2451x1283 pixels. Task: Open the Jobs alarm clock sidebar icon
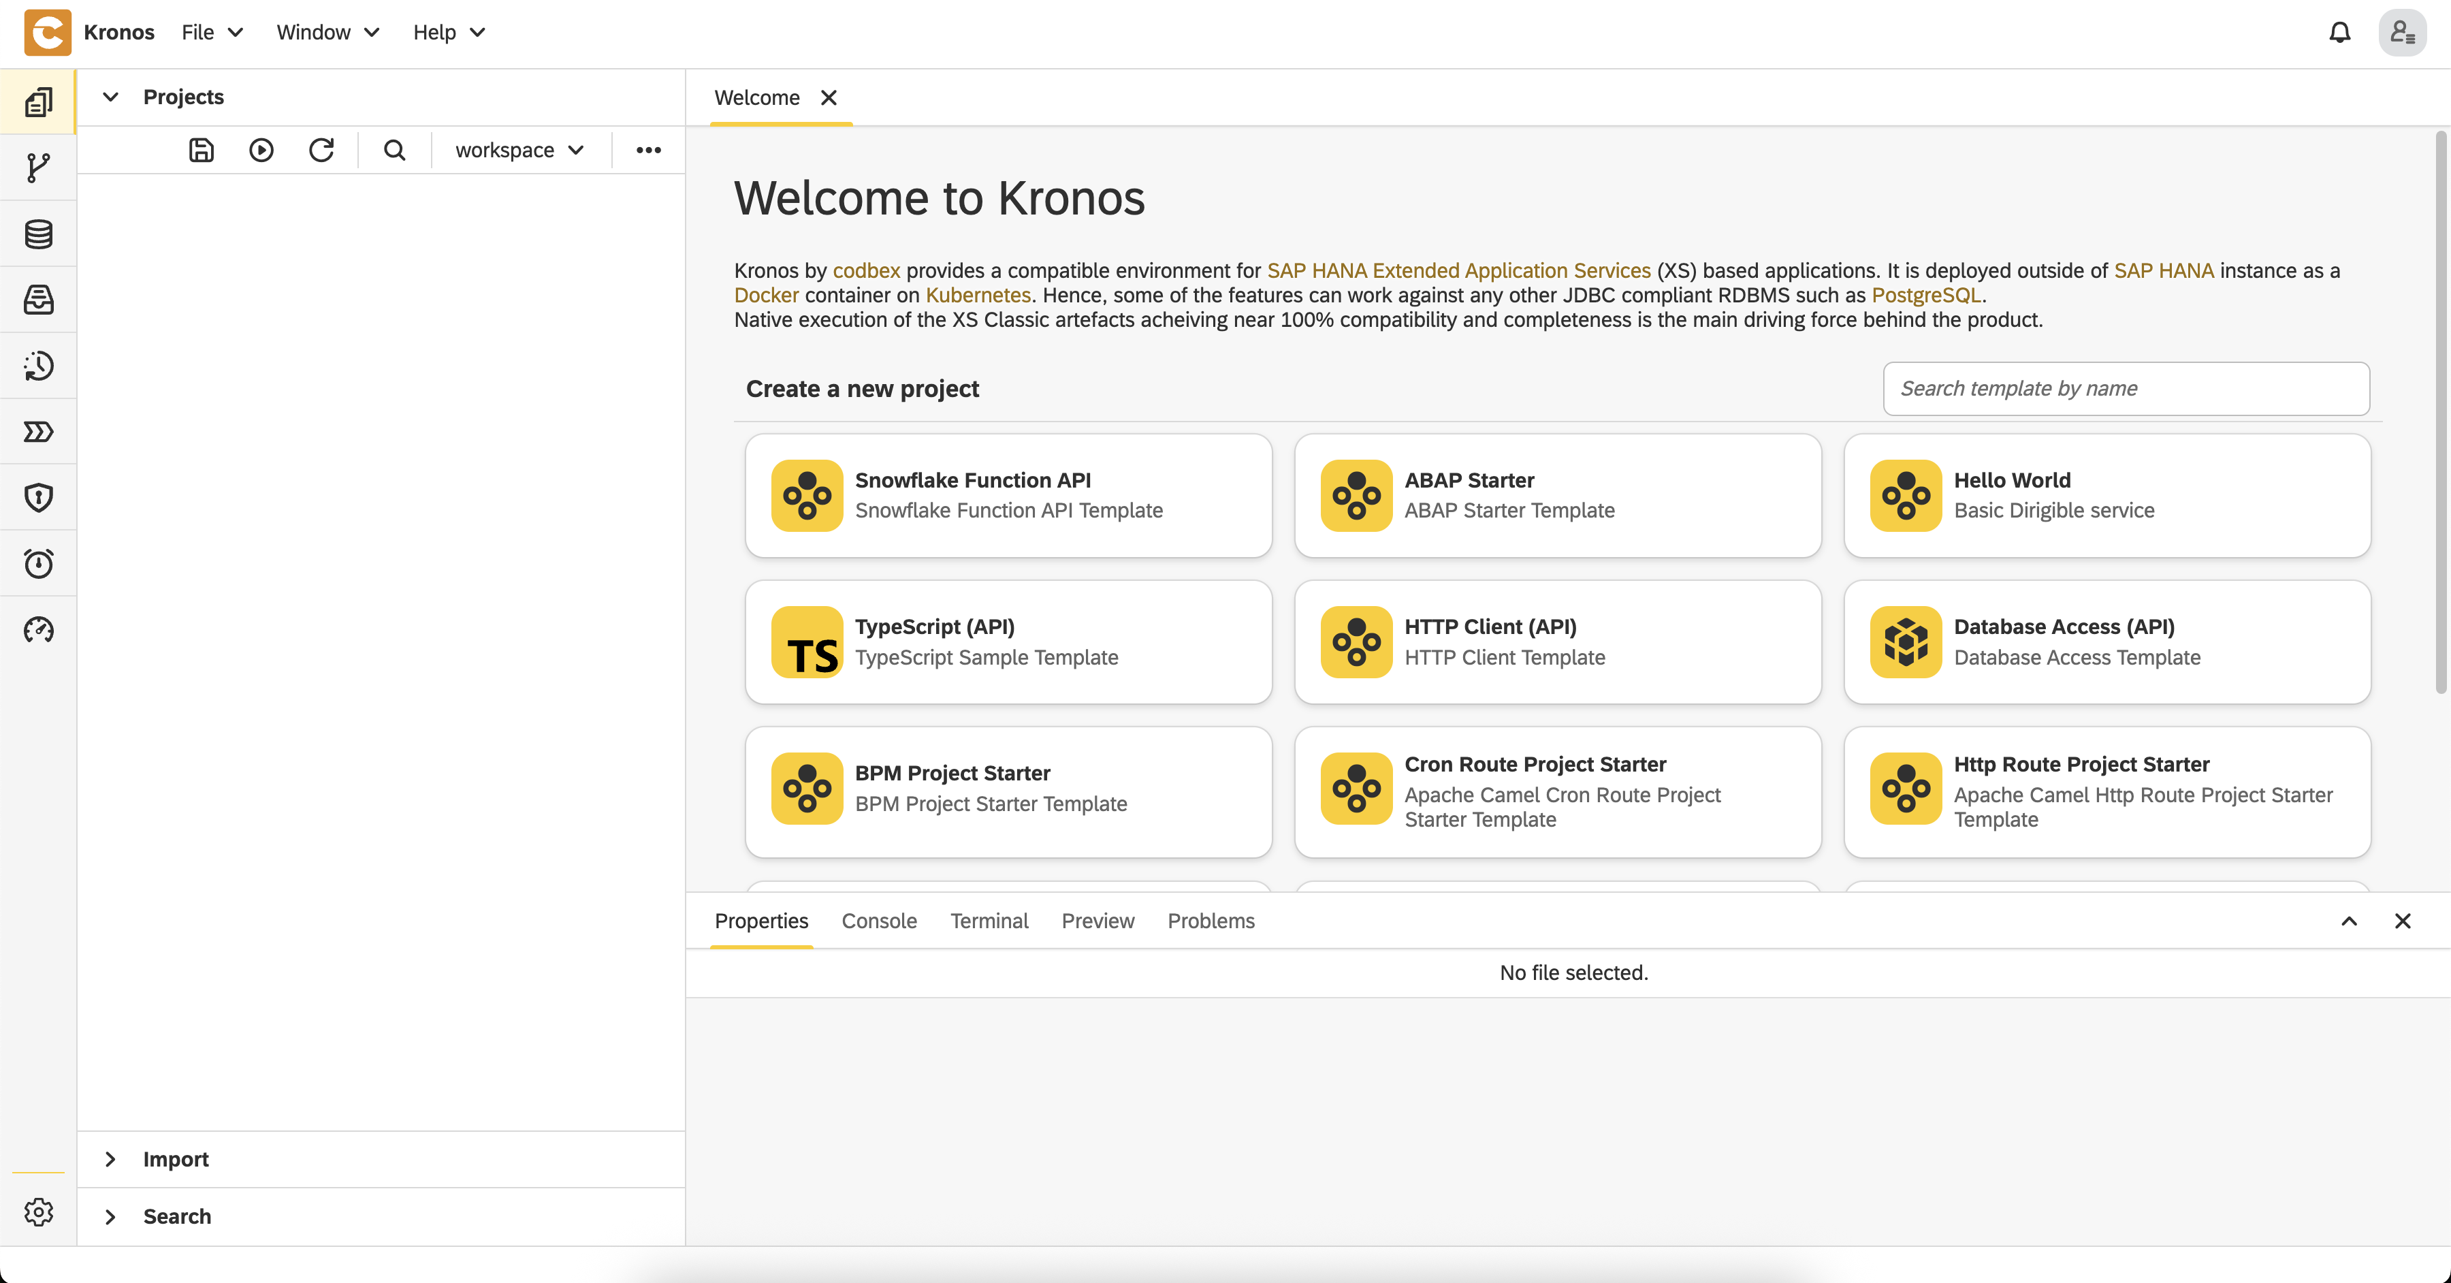pos(38,563)
